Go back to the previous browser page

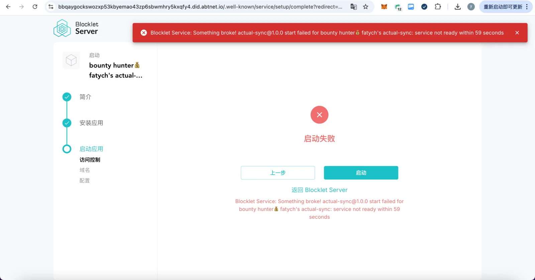[8, 7]
